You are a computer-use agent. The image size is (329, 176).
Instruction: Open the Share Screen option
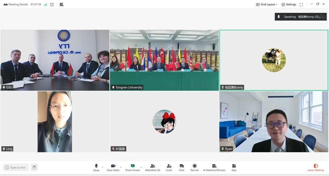tap(132, 167)
